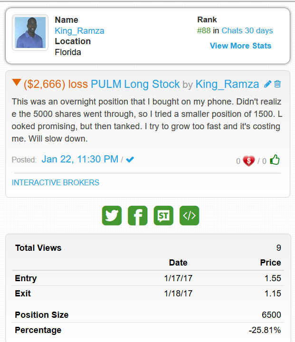Open King_Ramza's profile picture
Viewport: 295px width, 342px height.
point(30,32)
